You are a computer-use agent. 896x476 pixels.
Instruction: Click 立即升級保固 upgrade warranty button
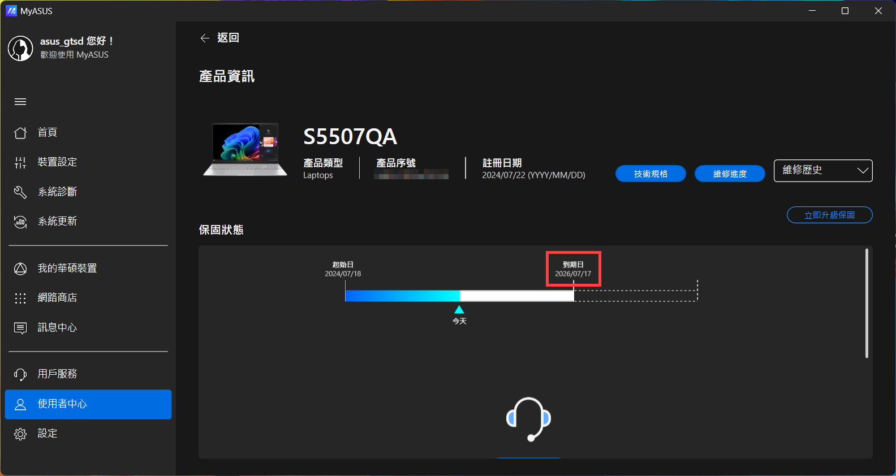(829, 215)
